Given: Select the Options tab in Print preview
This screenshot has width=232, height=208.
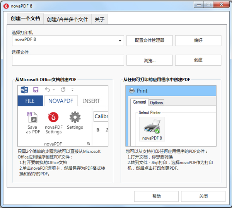Looking at the screenshot, I should pos(156,103).
